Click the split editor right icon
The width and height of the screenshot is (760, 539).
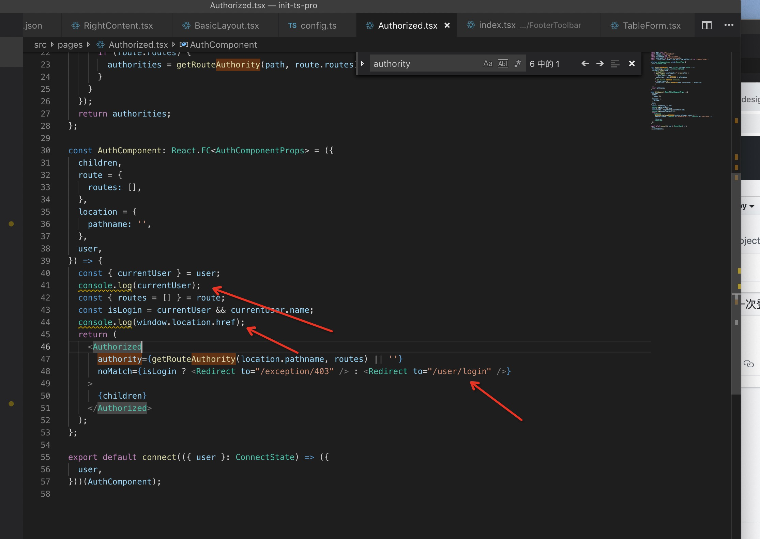[706, 25]
